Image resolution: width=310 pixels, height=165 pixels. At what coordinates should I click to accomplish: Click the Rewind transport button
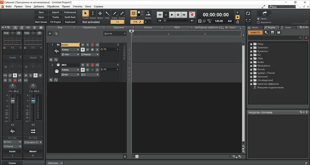160,14
